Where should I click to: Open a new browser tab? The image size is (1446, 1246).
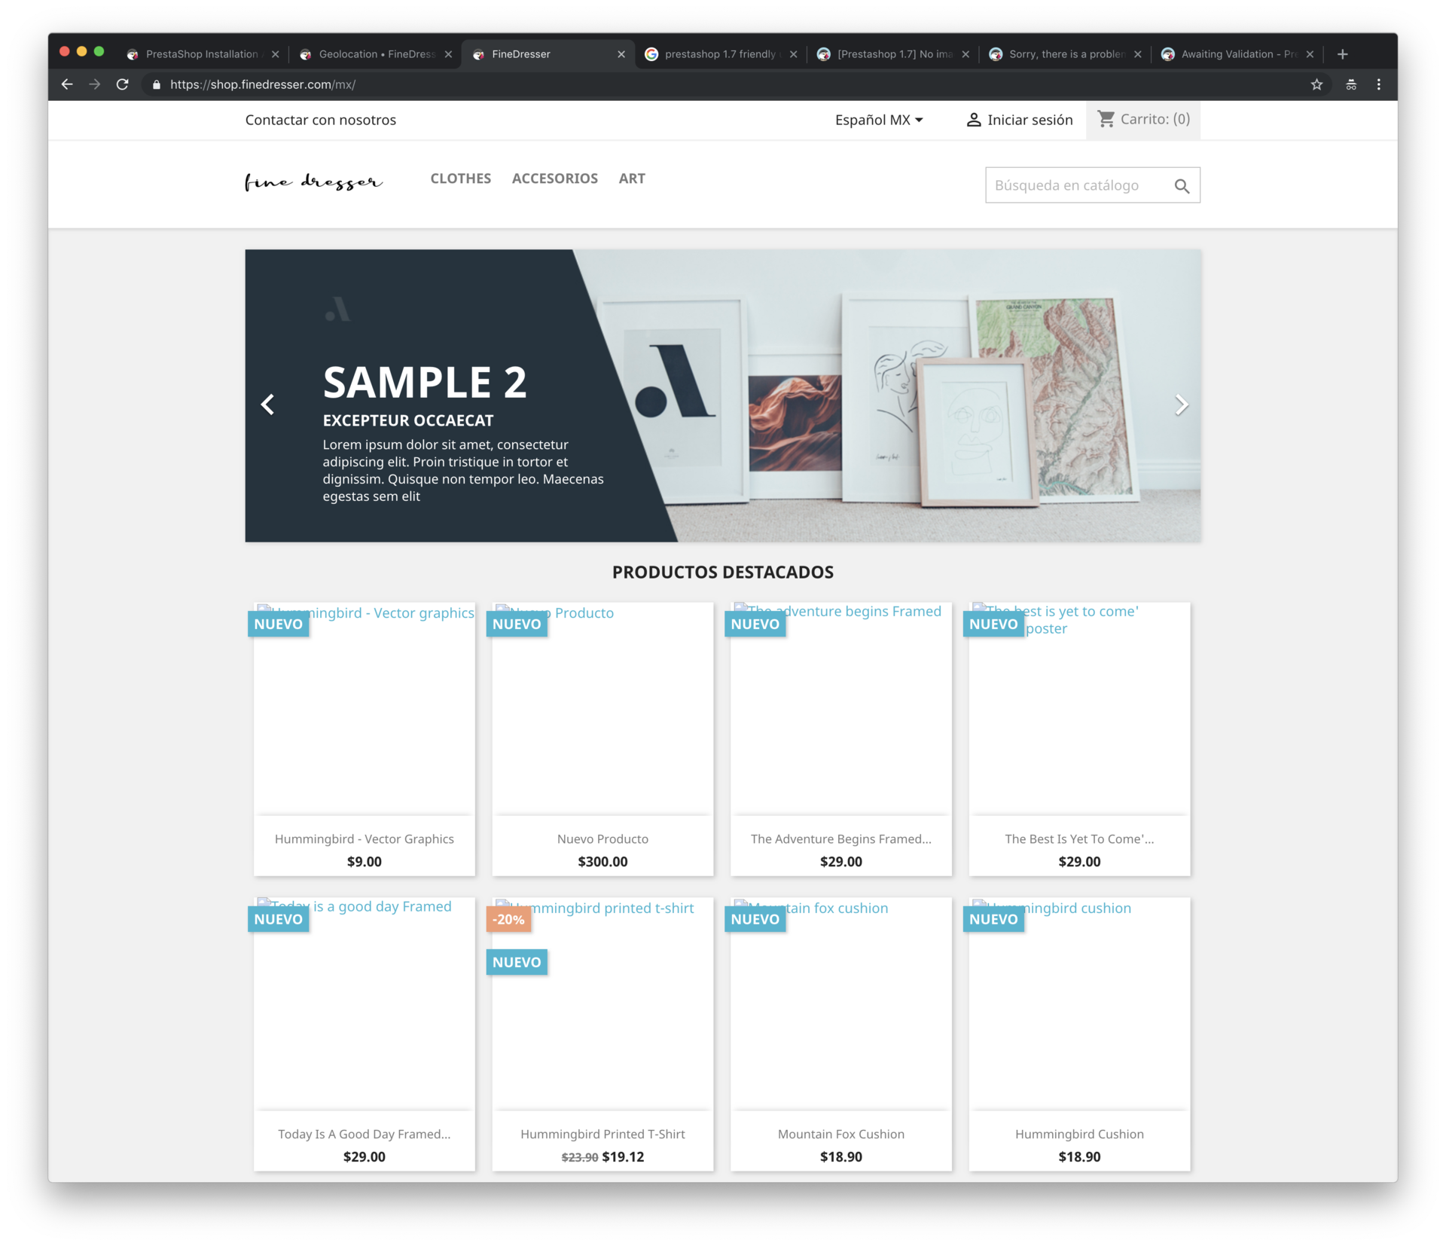pos(1342,54)
